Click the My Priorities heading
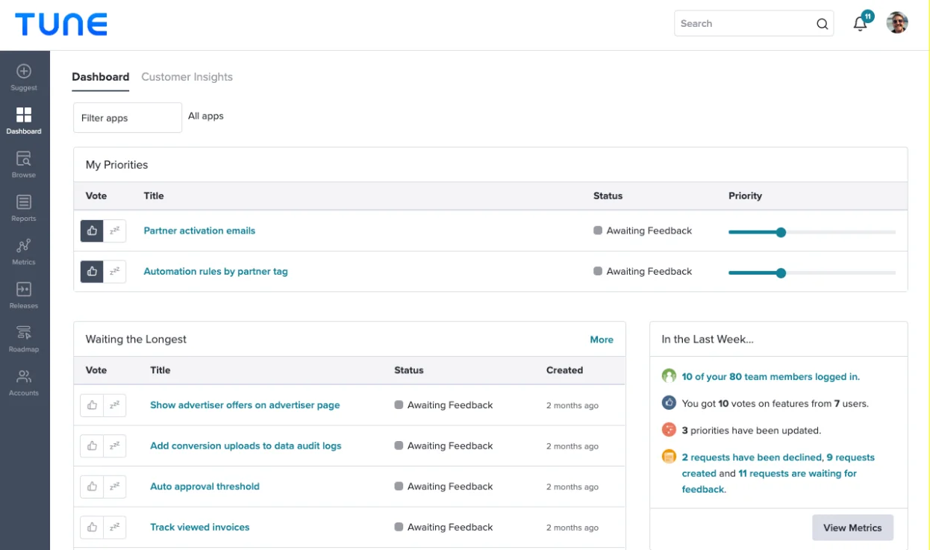The image size is (930, 550). click(116, 165)
